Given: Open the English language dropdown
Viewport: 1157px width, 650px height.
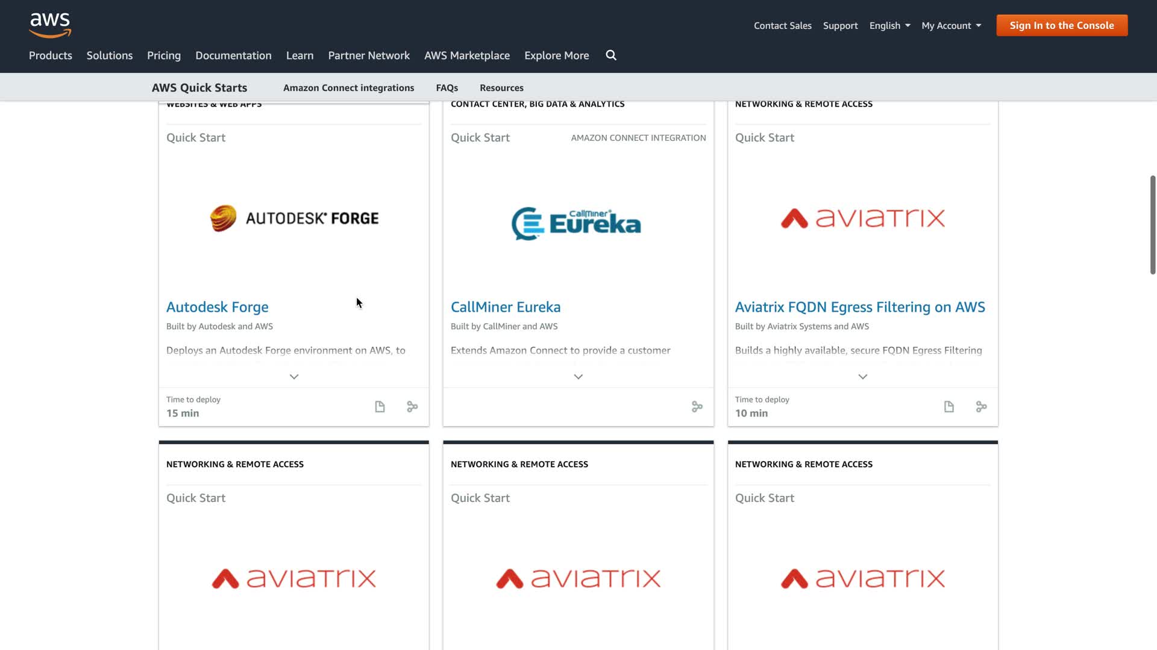Looking at the screenshot, I should point(889,25).
